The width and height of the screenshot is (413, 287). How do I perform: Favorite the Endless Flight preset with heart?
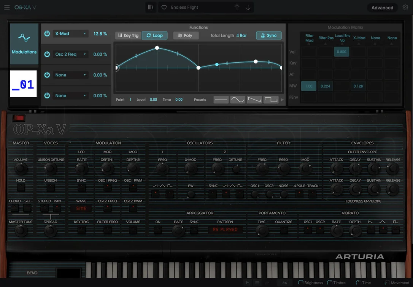click(x=164, y=7)
